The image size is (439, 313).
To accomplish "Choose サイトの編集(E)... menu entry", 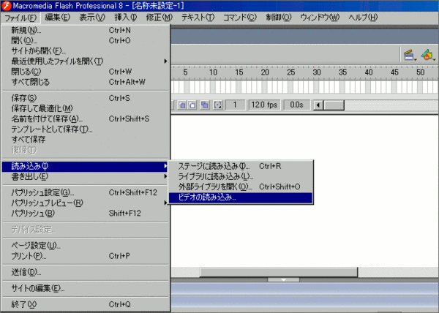I will [86, 288].
